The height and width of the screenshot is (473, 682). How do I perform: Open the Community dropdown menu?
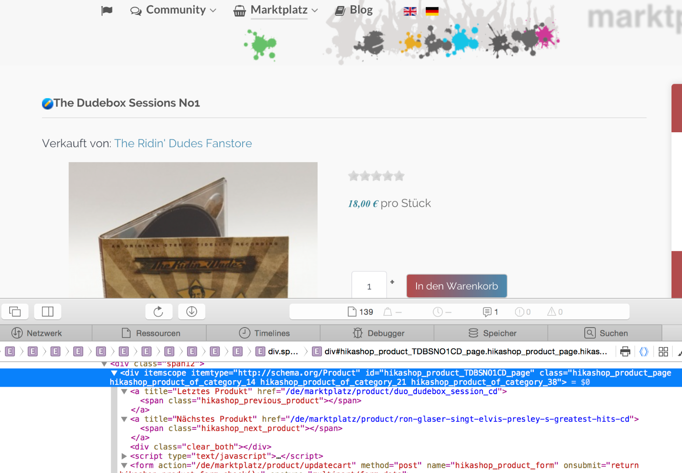(173, 10)
